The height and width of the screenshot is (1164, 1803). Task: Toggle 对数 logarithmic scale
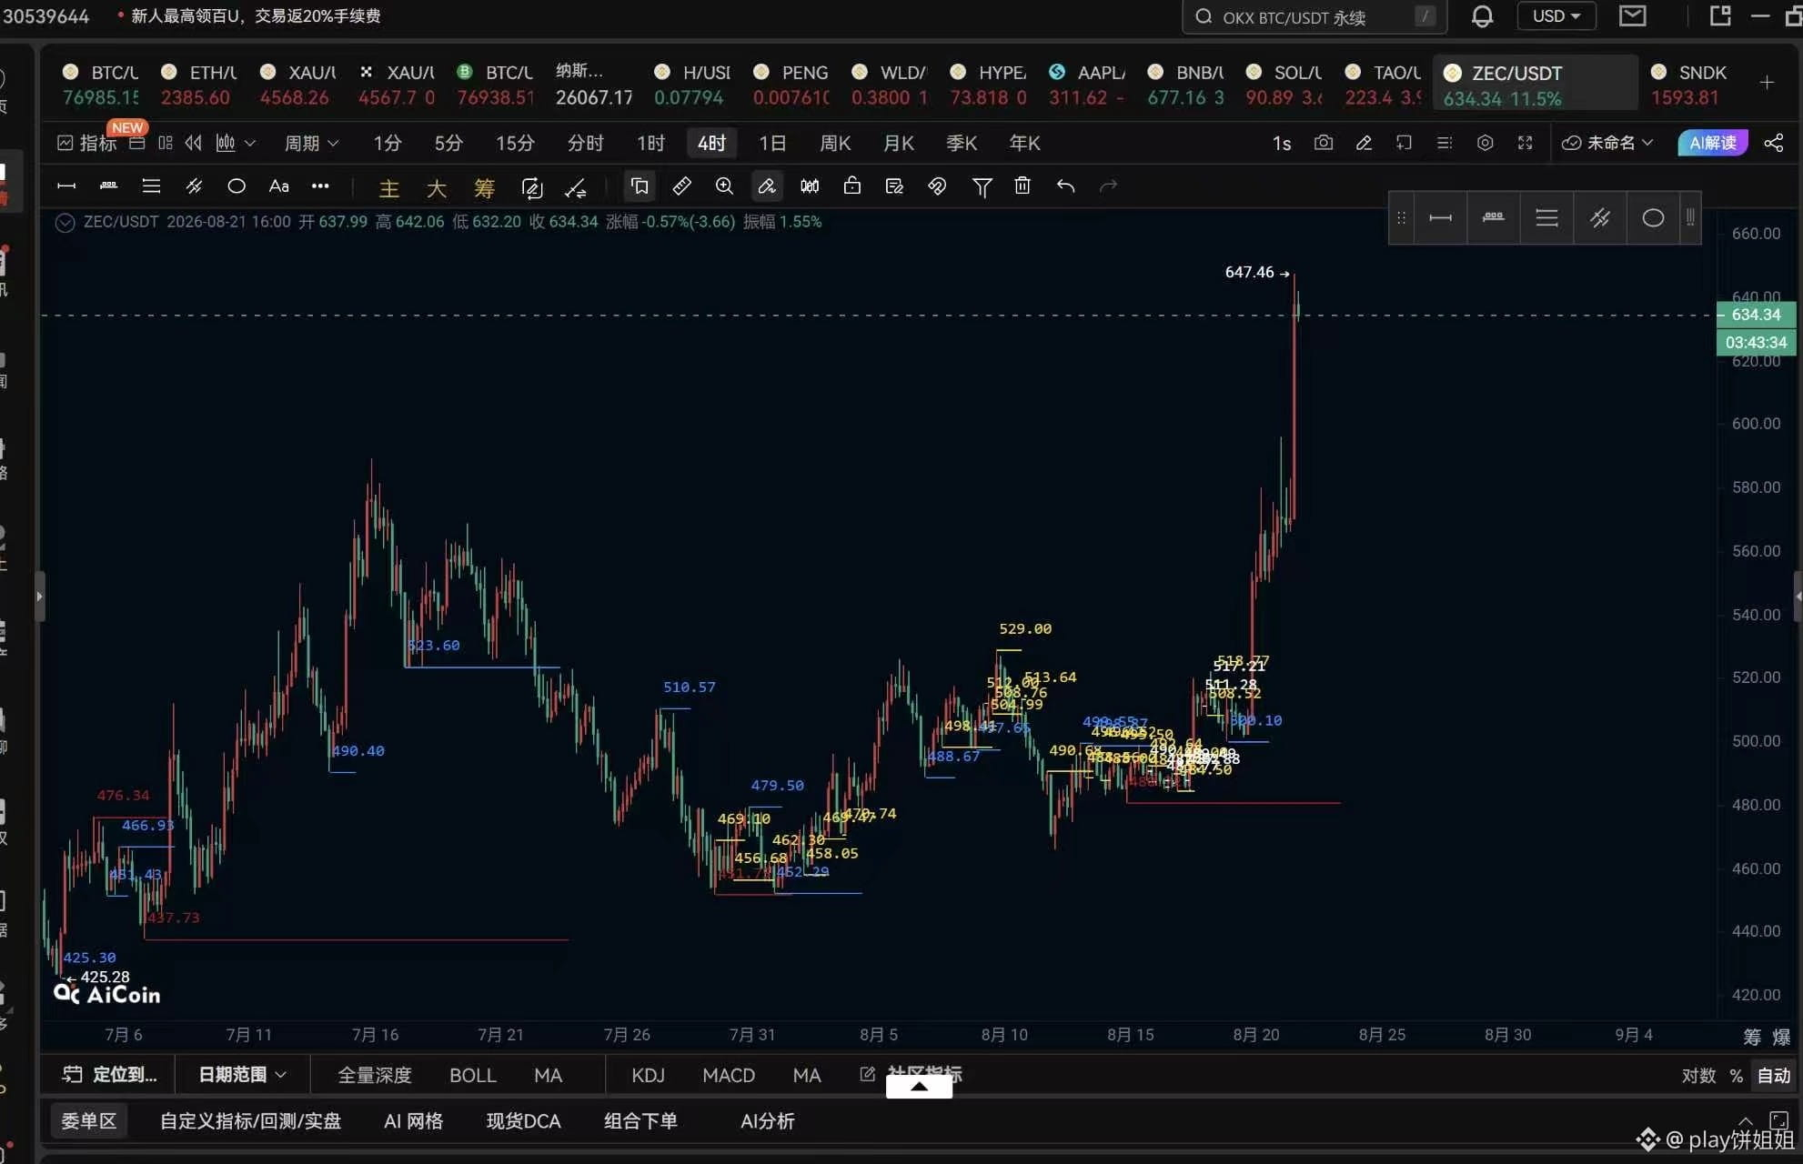pyautogui.click(x=1698, y=1076)
